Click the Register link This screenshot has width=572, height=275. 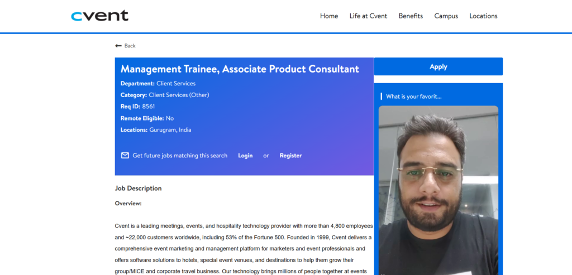click(x=290, y=156)
